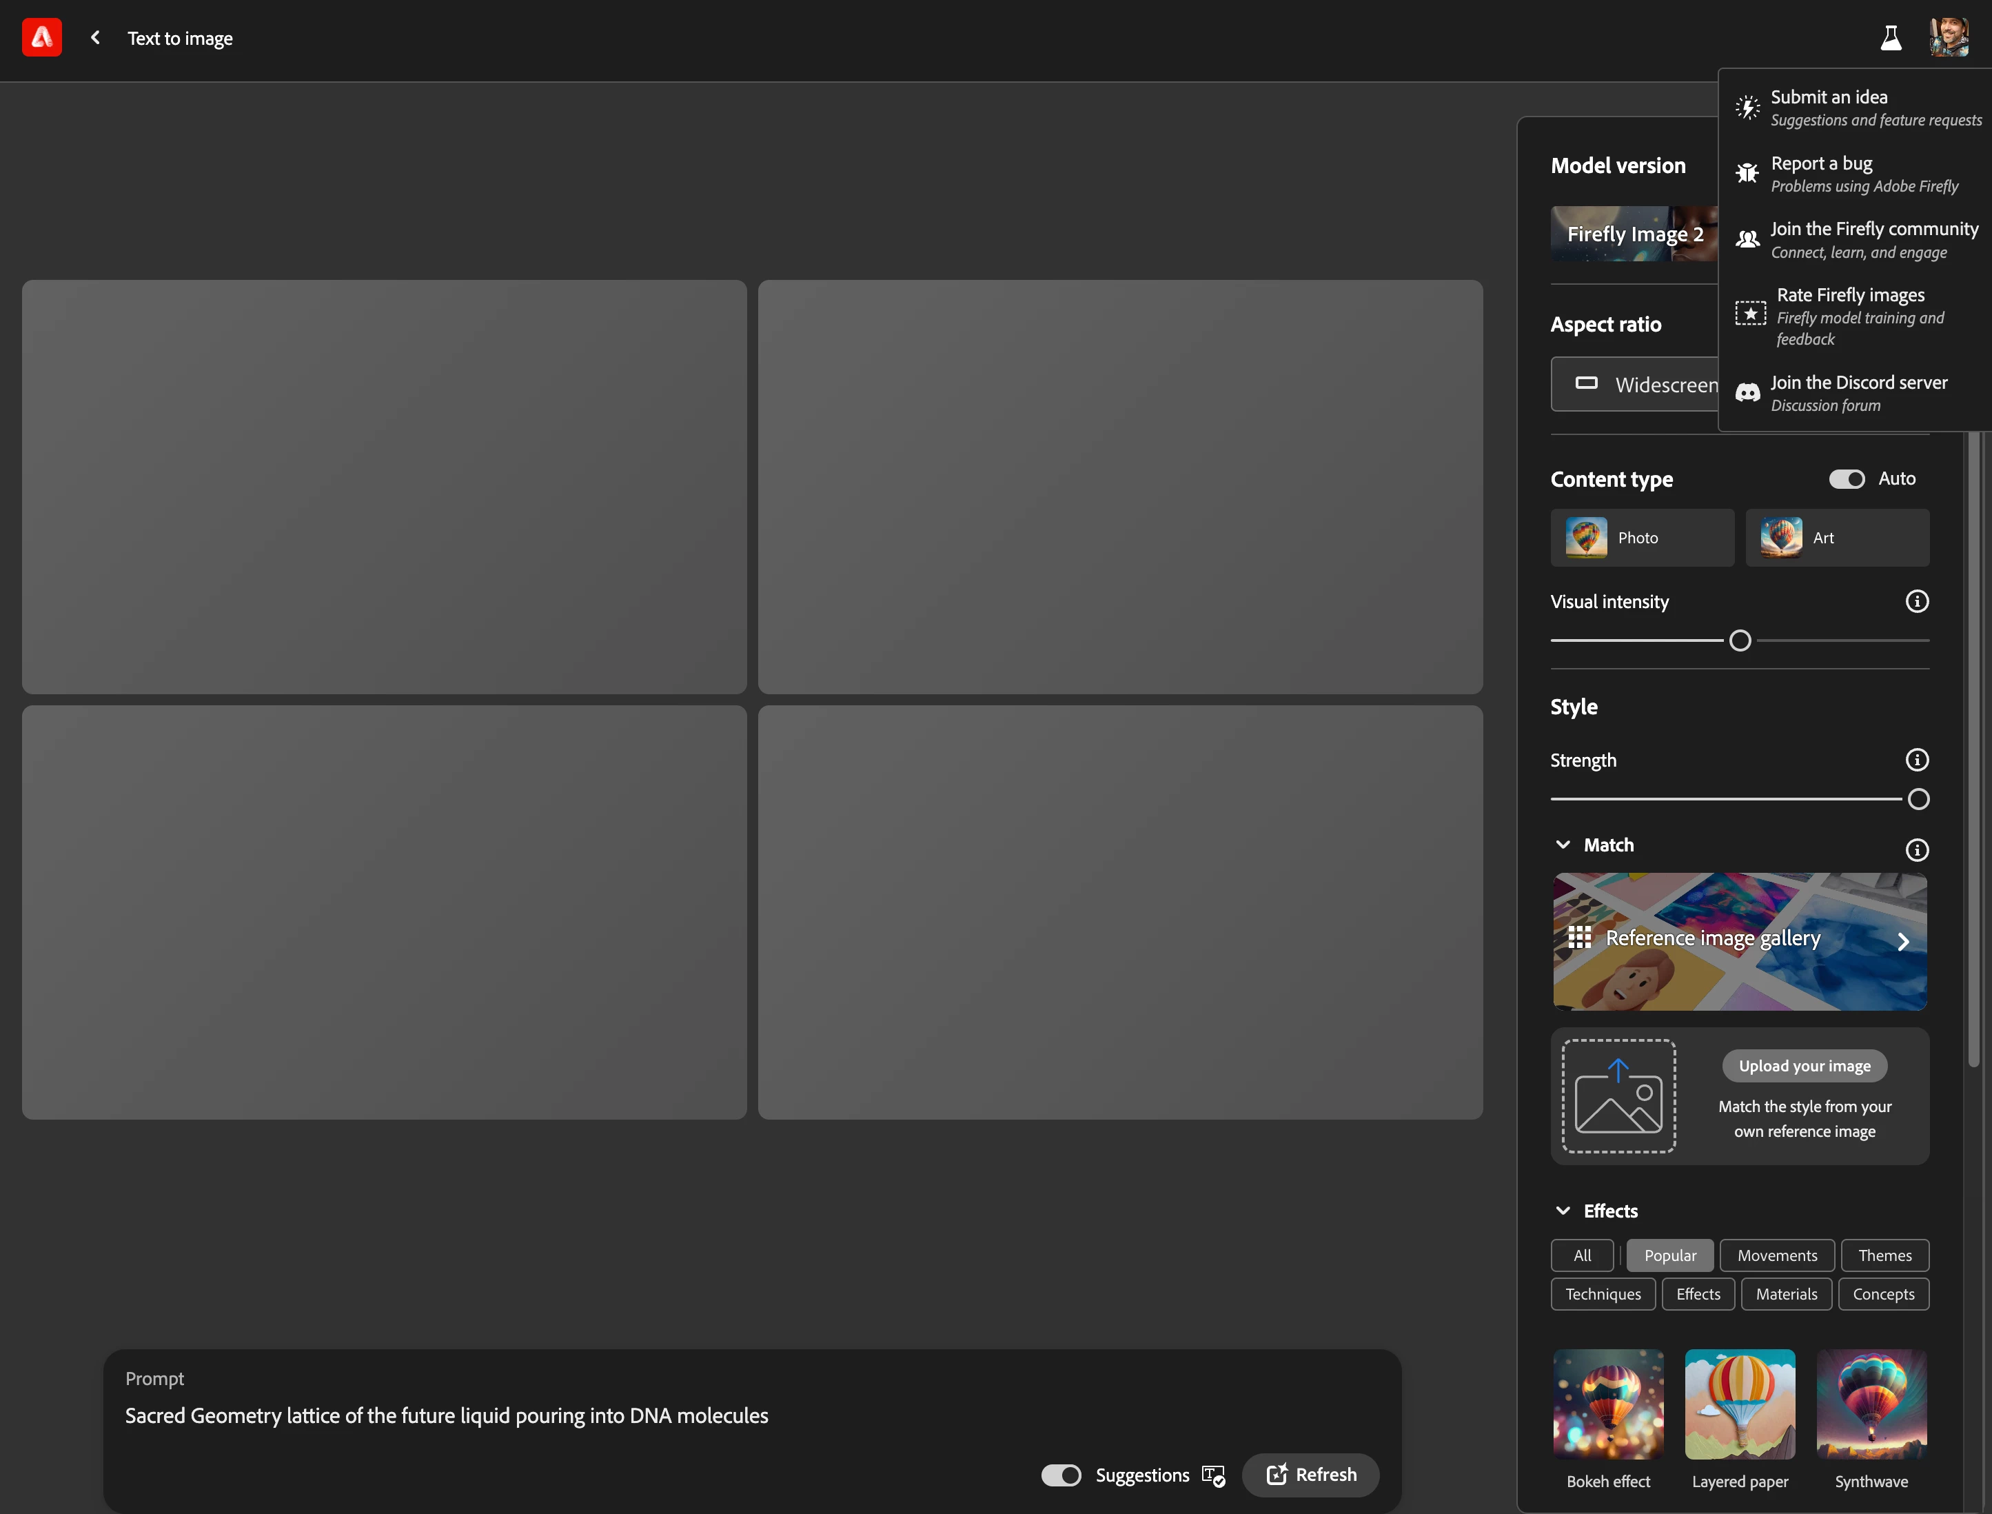Click the Visual intensity slider handle
Image resolution: width=1992 pixels, height=1514 pixels.
tap(1740, 640)
